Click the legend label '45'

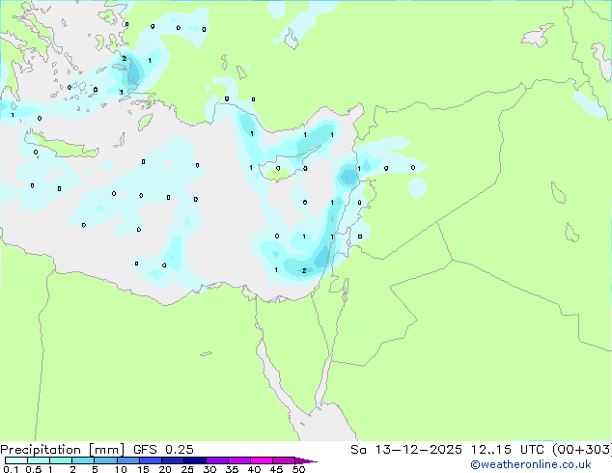276,469
